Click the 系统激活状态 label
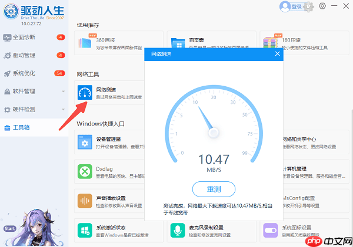 tap(111, 228)
